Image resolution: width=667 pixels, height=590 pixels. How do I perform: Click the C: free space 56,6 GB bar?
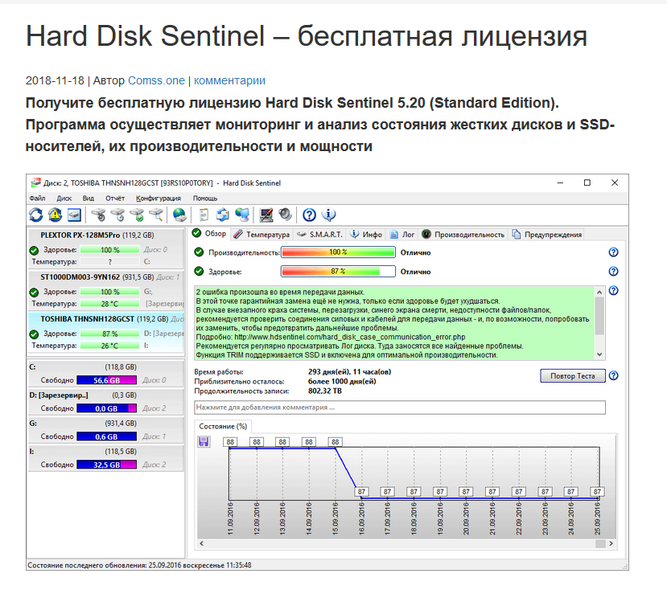pyautogui.click(x=107, y=380)
